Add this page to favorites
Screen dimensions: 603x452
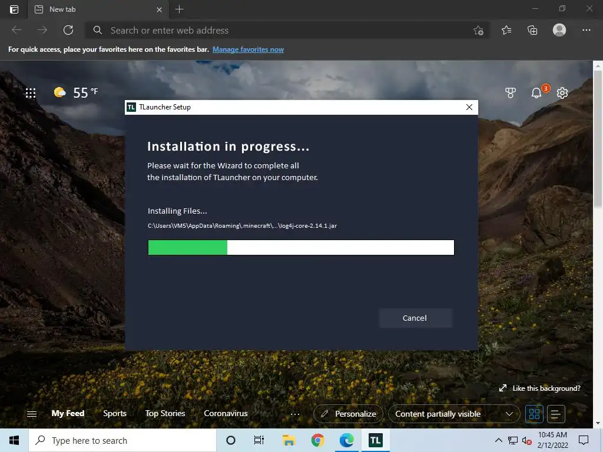tap(478, 31)
